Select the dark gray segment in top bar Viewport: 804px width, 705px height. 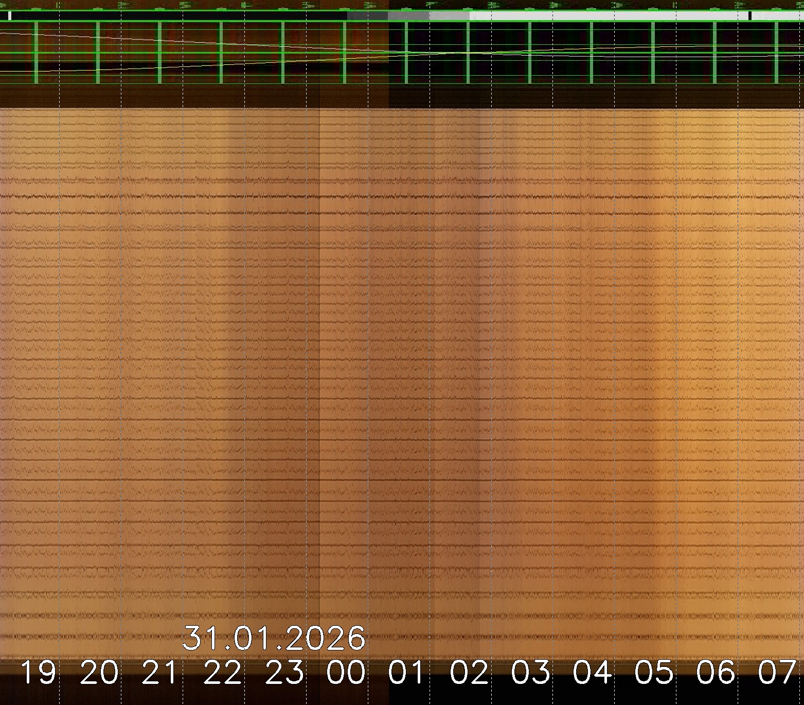[x=367, y=16]
